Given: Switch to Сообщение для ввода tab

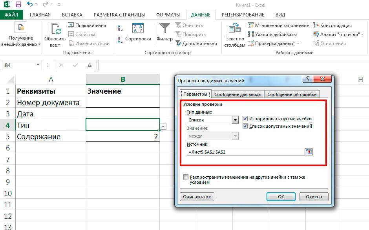Looking at the screenshot, I should tap(237, 94).
